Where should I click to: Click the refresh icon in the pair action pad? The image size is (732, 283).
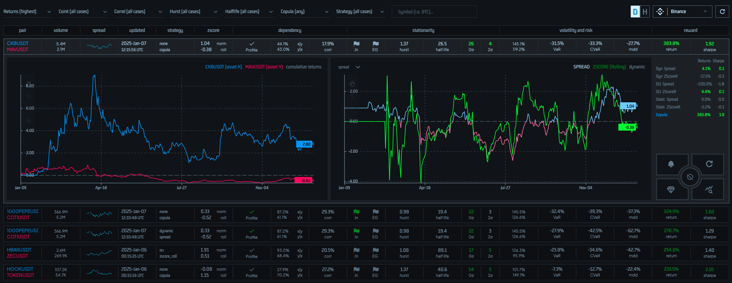click(x=709, y=164)
